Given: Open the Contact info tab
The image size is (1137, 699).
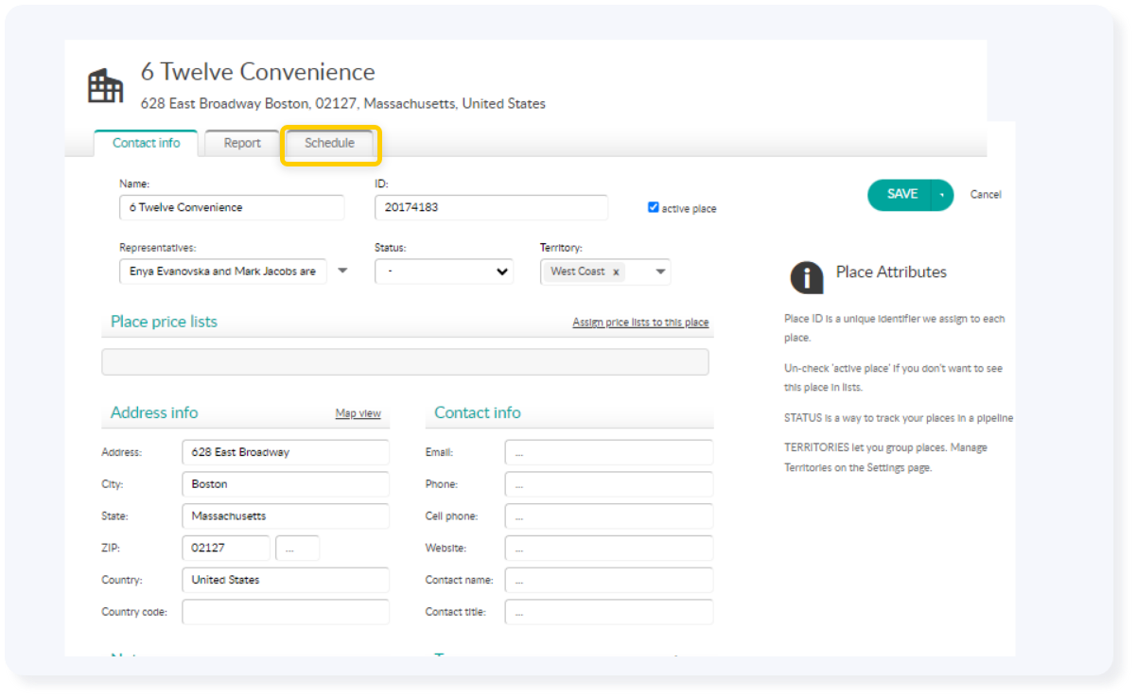Looking at the screenshot, I should pyautogui.click(x=146, y=144).
